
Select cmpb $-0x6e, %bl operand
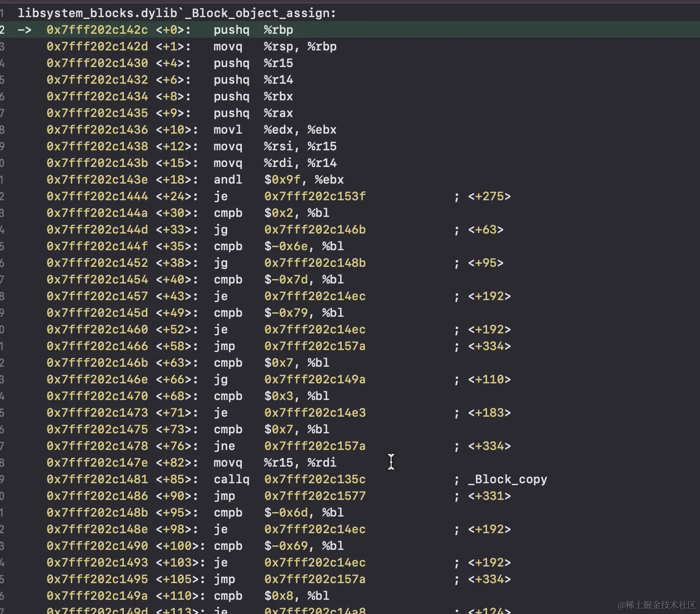click(x=304, y=246)
